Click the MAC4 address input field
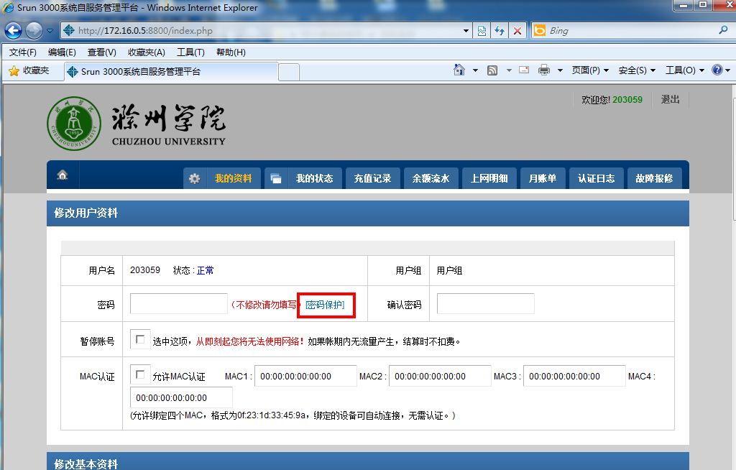The image size is (736, 470). 181,397
